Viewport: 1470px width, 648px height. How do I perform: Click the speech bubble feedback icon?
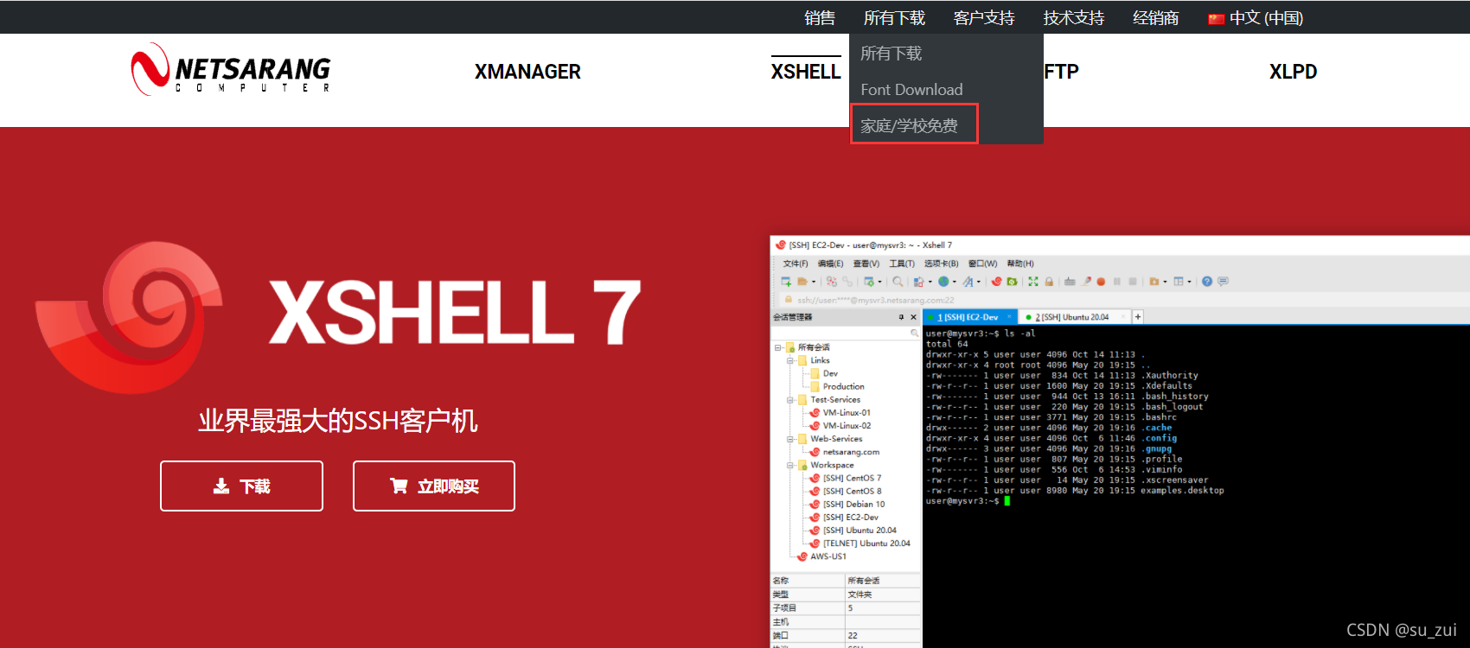click(x=1223, y=282)
